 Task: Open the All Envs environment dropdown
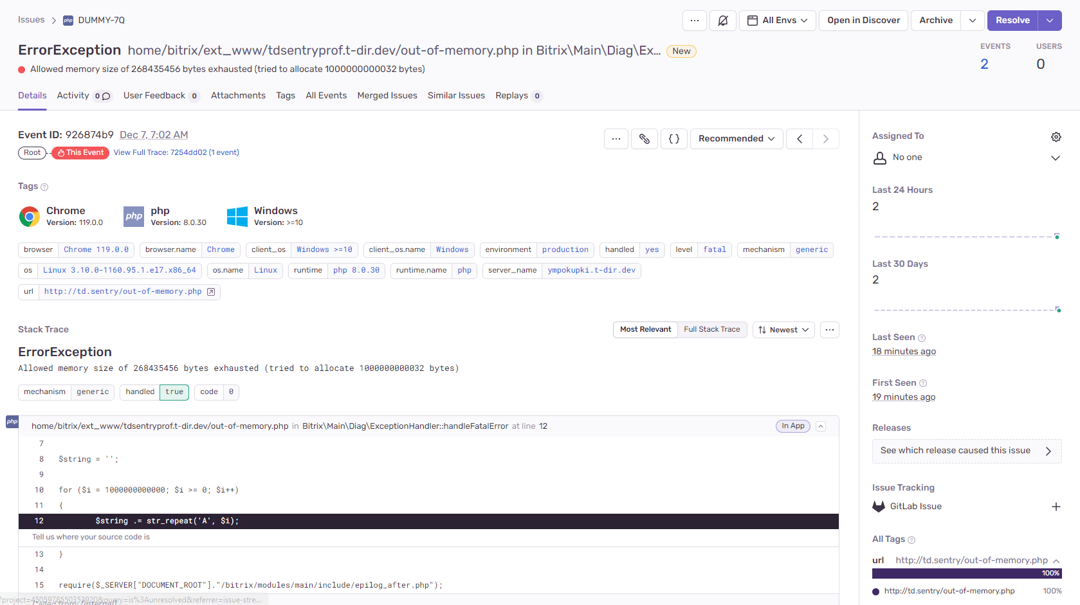pos(778,21)
